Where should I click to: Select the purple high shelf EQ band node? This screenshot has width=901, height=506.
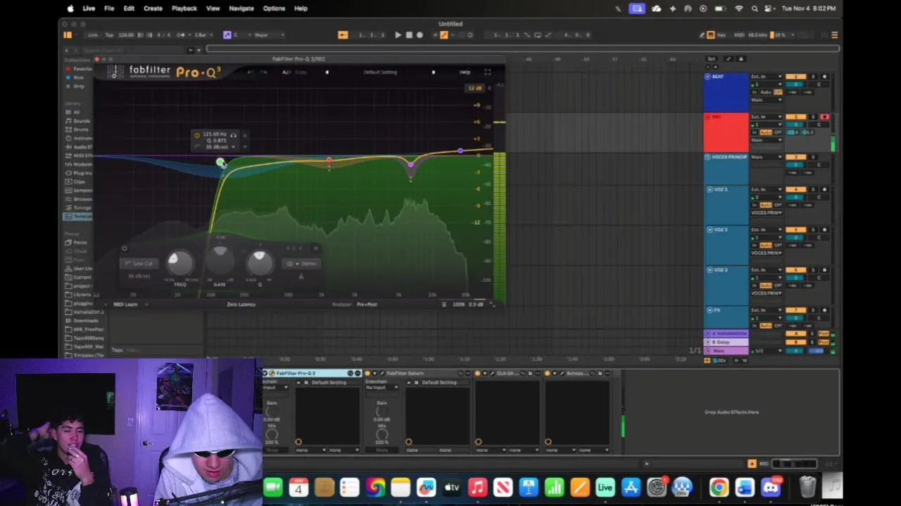460,150
